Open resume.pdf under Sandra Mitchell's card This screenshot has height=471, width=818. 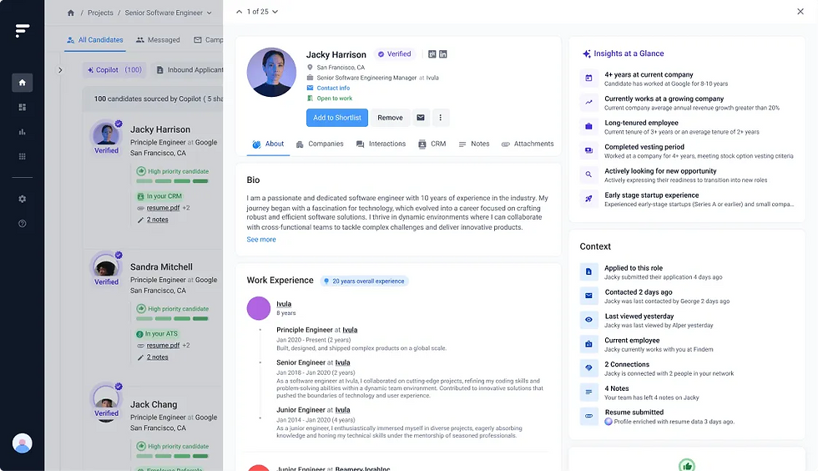163,346
